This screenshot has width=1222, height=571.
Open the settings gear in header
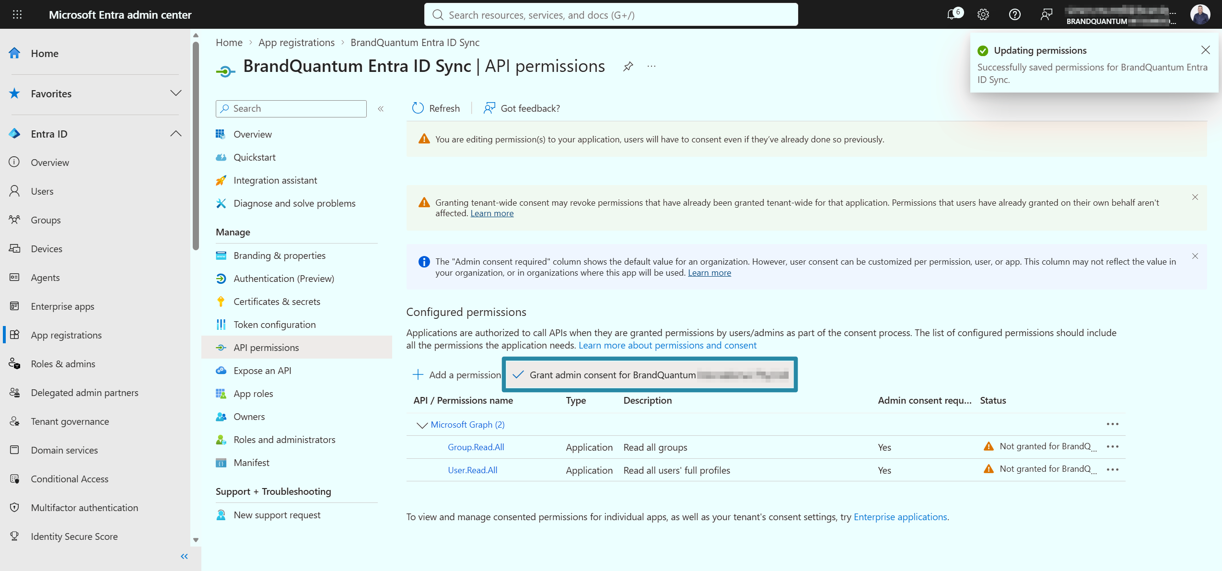[983, 14]
